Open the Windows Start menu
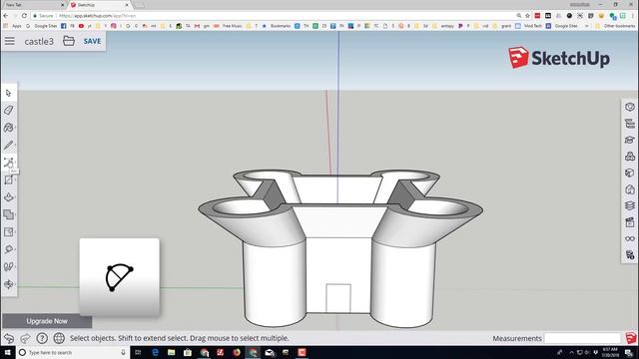 click(x=8, y=352)
